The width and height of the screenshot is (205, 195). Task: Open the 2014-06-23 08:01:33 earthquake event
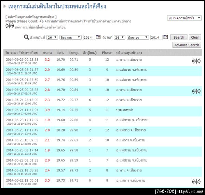click(103, 162)
